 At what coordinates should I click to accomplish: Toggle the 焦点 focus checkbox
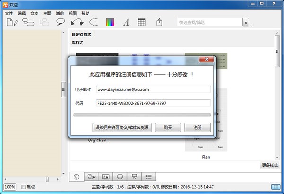pyautogui.click(x=23, y=187)
